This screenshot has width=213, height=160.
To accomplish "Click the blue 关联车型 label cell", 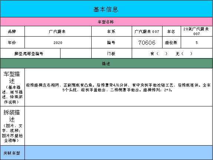I will coord(12,153).
